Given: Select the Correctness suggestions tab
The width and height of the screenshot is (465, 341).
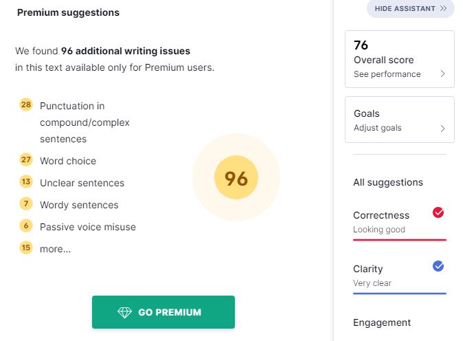Looking at the screenshot, I should [x=400, y=222].
